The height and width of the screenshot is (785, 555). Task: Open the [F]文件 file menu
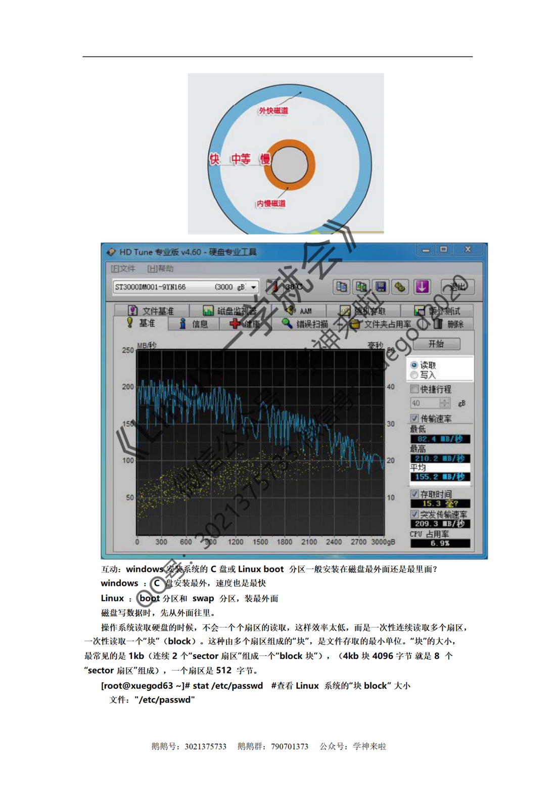(123, 268)
